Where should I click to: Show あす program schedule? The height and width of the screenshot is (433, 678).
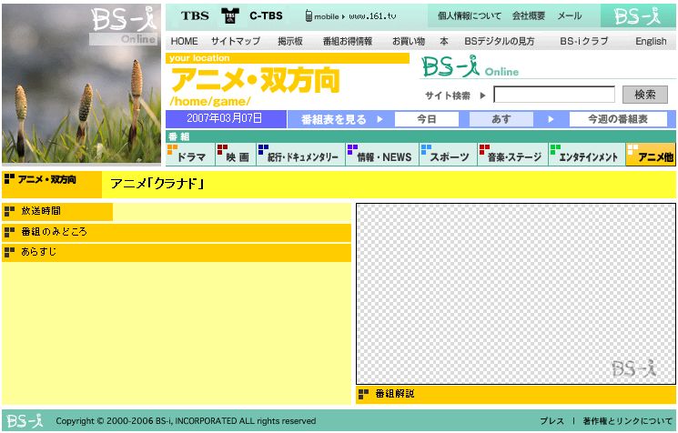tap(501, 119)
